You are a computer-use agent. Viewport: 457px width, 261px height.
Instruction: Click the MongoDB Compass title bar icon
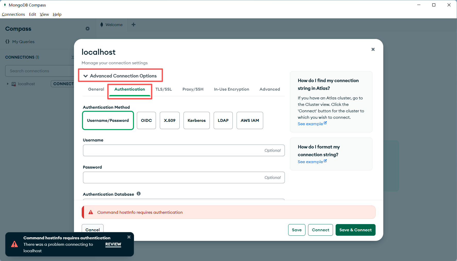click(5, 5)
